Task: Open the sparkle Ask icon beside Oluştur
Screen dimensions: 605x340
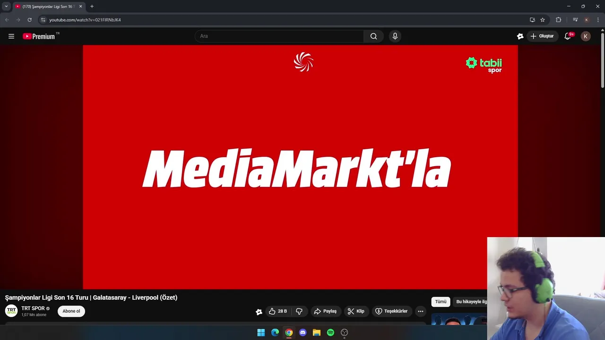Action: 520,36
